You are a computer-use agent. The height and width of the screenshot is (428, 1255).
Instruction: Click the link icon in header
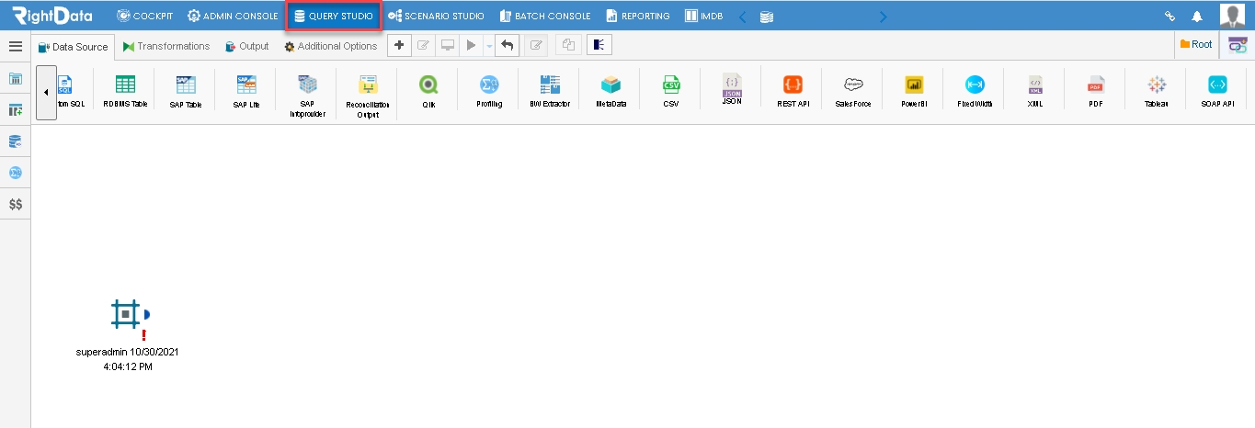click(x=1170, y=16)
